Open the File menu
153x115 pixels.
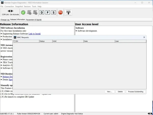coord(2,6)
